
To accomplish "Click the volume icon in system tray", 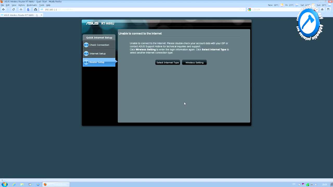I will (316, 184).
